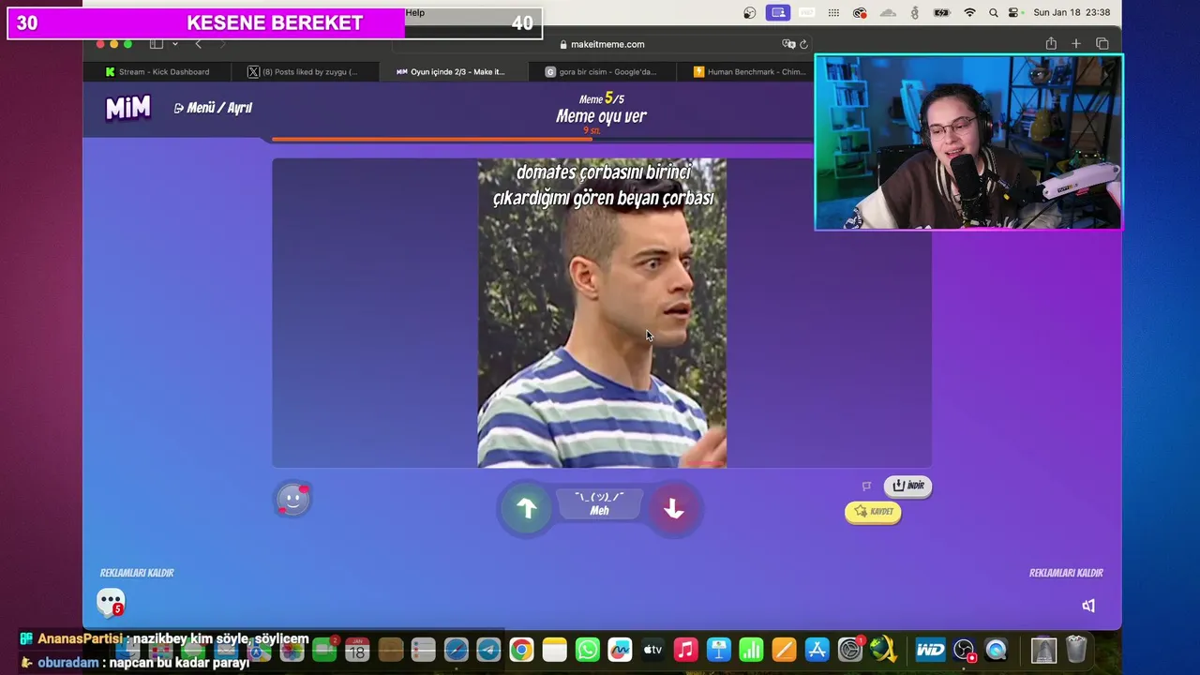
Task: Open Safari from the dock
Action: point(456,650)
